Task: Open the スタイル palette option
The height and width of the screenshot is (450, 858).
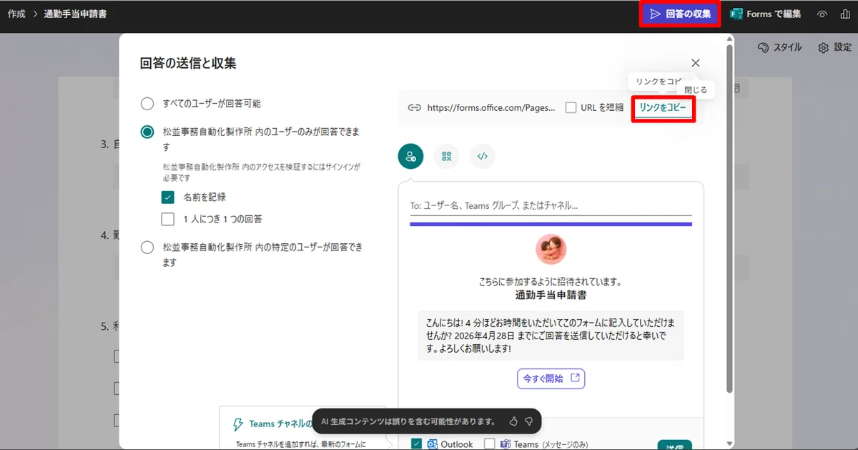Action: click(x=779, y=47)
